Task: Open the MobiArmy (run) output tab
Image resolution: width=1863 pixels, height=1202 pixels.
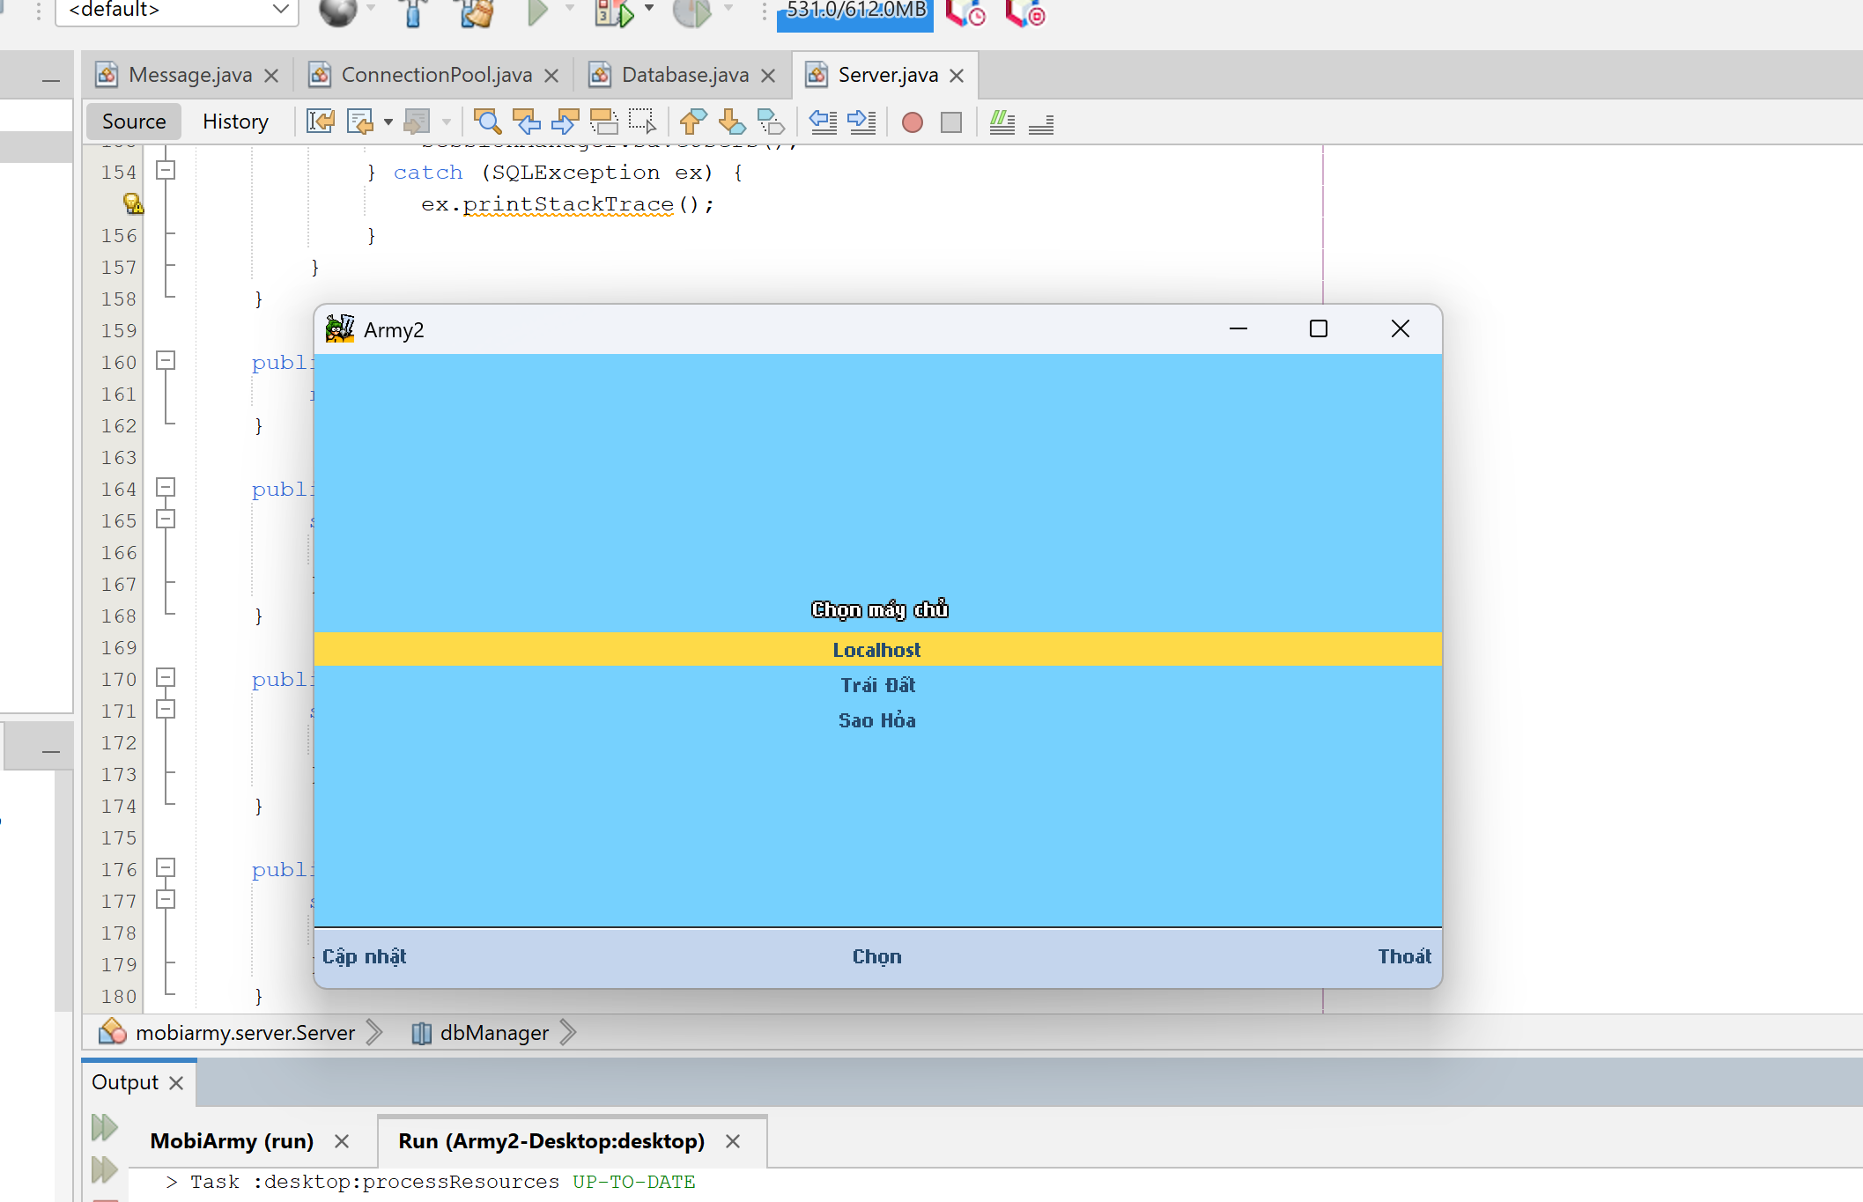Action: 232,1141
